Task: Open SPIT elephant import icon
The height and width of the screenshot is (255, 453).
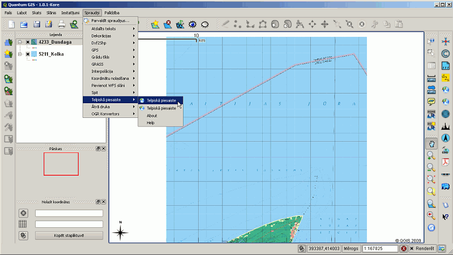Action: point(446,186)
